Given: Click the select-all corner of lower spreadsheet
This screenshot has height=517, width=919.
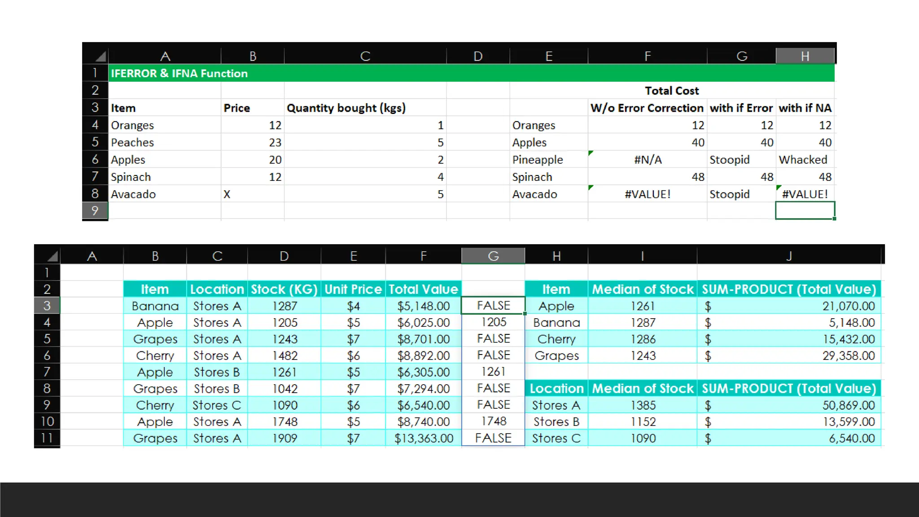Looking at the screenshot, I should coord(53,256).
